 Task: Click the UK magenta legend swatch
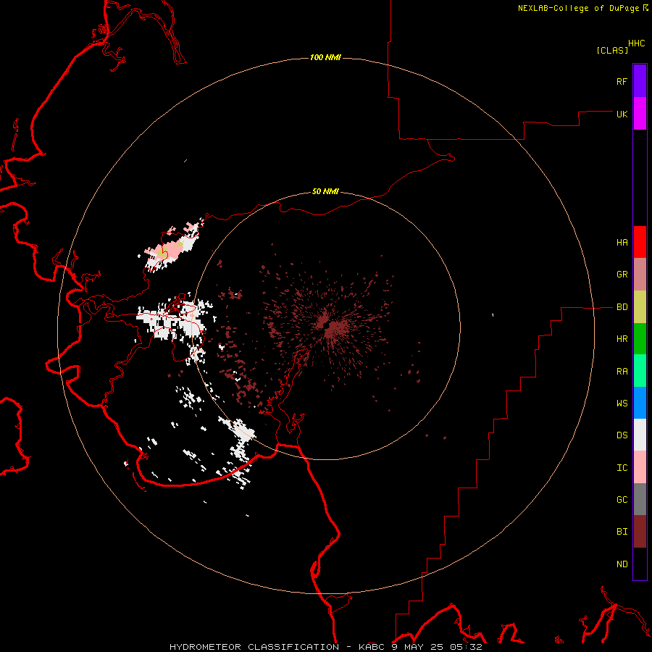(x=640, y=114)
